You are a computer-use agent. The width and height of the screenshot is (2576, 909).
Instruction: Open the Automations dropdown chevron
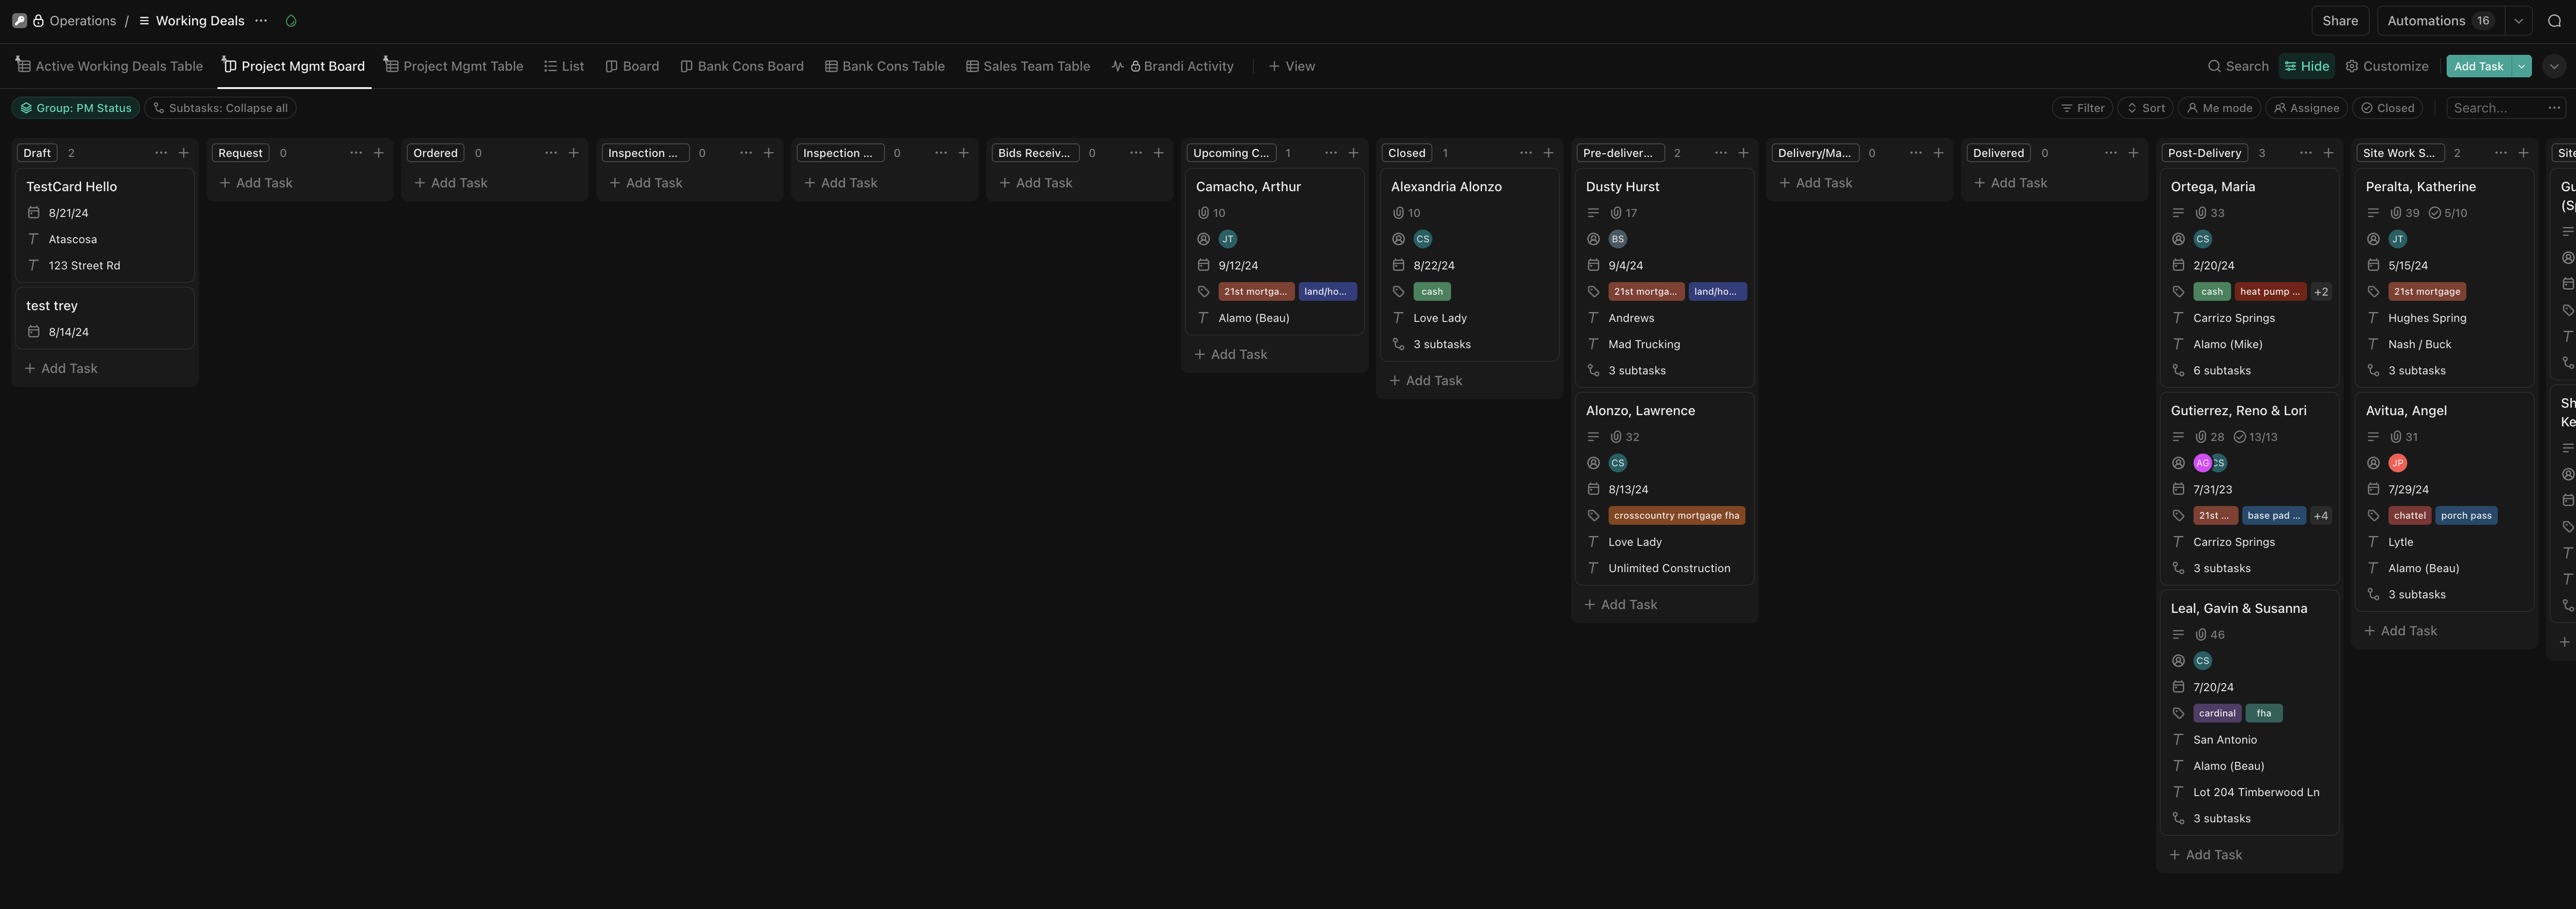(2518, 20)
